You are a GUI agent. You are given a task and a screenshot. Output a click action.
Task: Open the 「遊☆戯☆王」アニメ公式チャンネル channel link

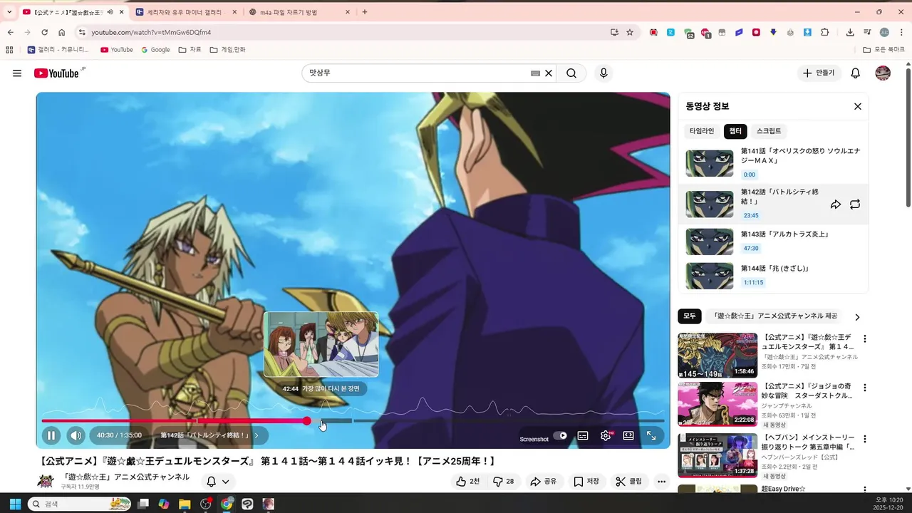(x=126, y=477)
